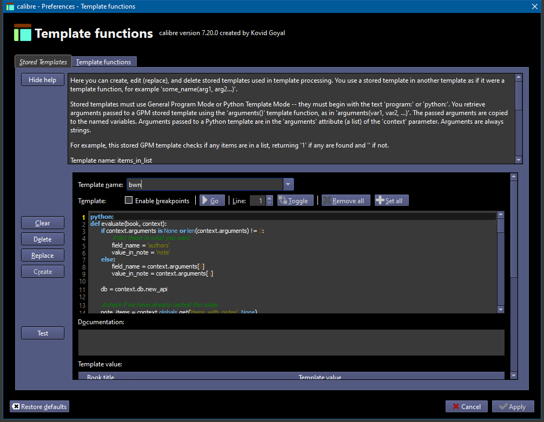
Task: Click the 'else:' code line
Action: click(x=108, y=259)
